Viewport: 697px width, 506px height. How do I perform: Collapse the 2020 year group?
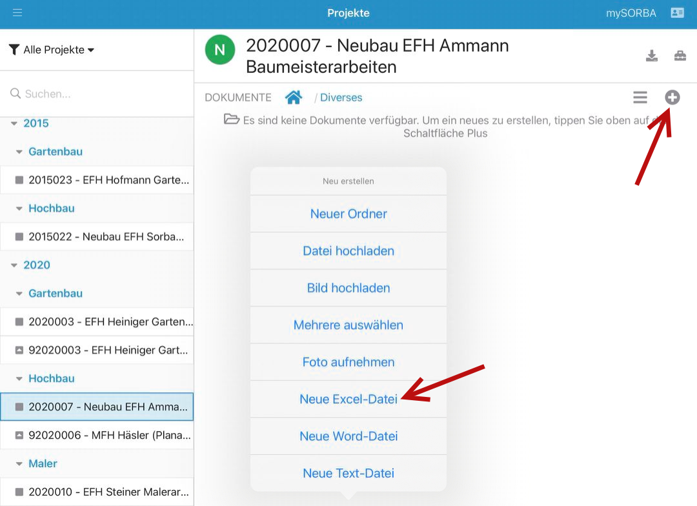(x=15, y=265)
